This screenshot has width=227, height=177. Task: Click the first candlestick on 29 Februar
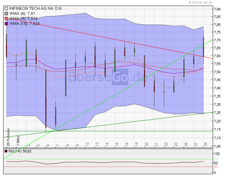pyautogui.click(x=6, y=46)
